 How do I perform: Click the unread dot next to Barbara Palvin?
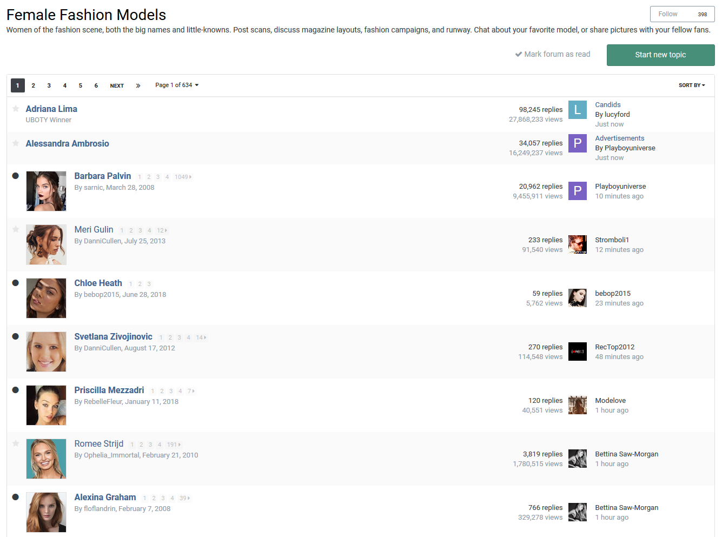point(16,176)
